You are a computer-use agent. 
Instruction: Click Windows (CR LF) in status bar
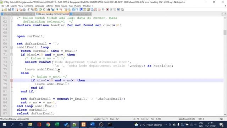(x=187, y=119)
